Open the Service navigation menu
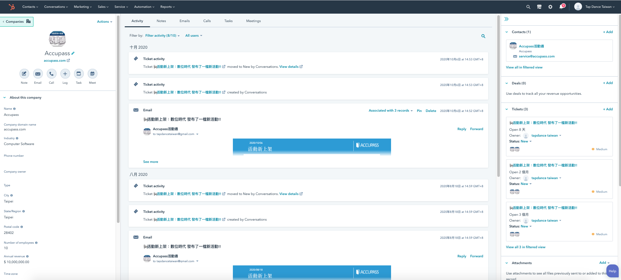This screenshot has height=280, width=621. (x=121, y=7)
